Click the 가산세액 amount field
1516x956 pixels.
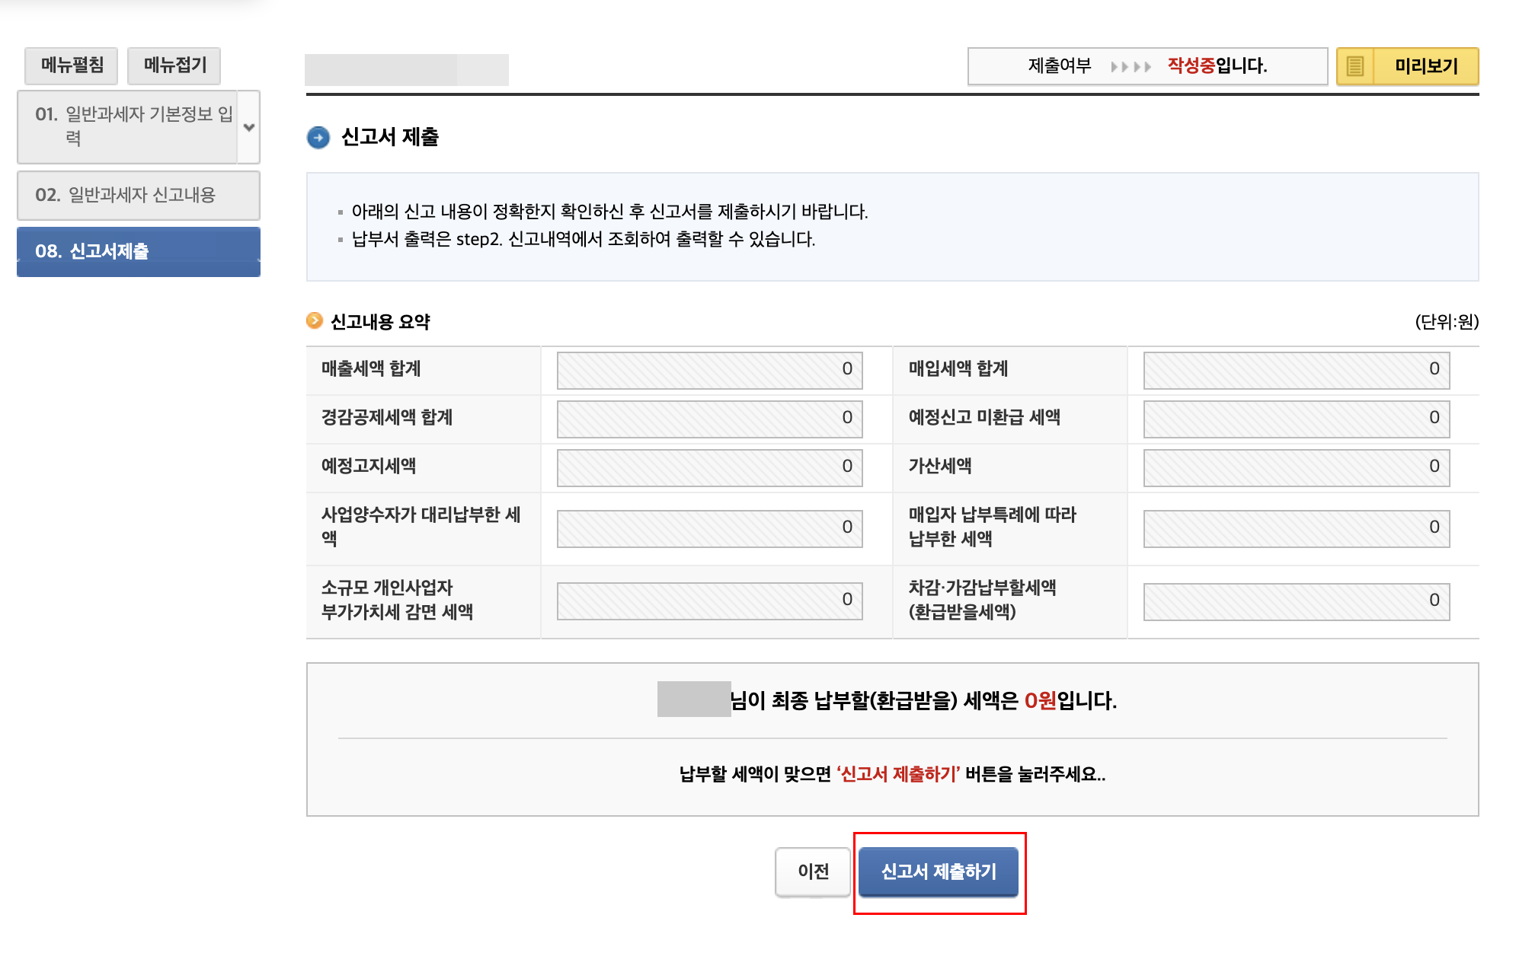[1295, 467]
